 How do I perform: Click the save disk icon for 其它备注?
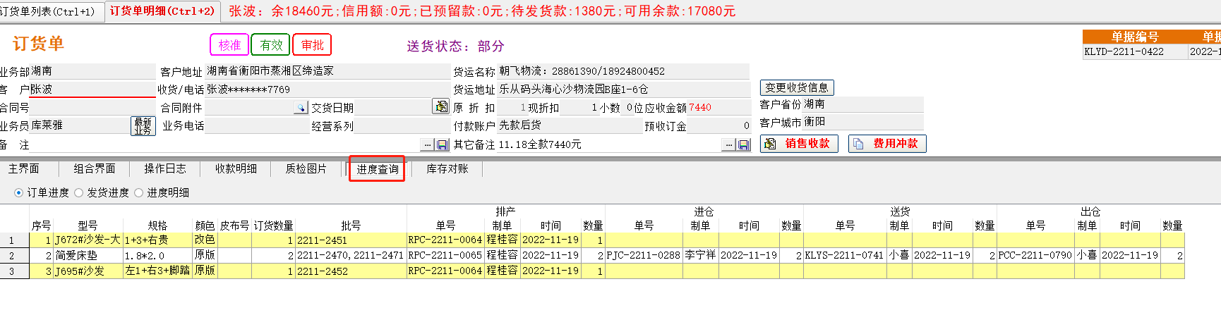[743, 144]
